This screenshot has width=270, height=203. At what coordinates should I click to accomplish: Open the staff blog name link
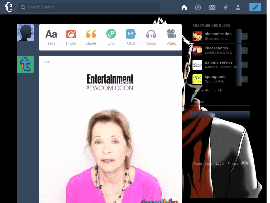[48, 62]
